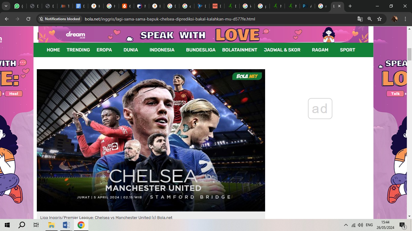Viewport: 412px width, 231px height.
Task: Open the Chrome profile avatar
Action: click(x=395, y=19)
